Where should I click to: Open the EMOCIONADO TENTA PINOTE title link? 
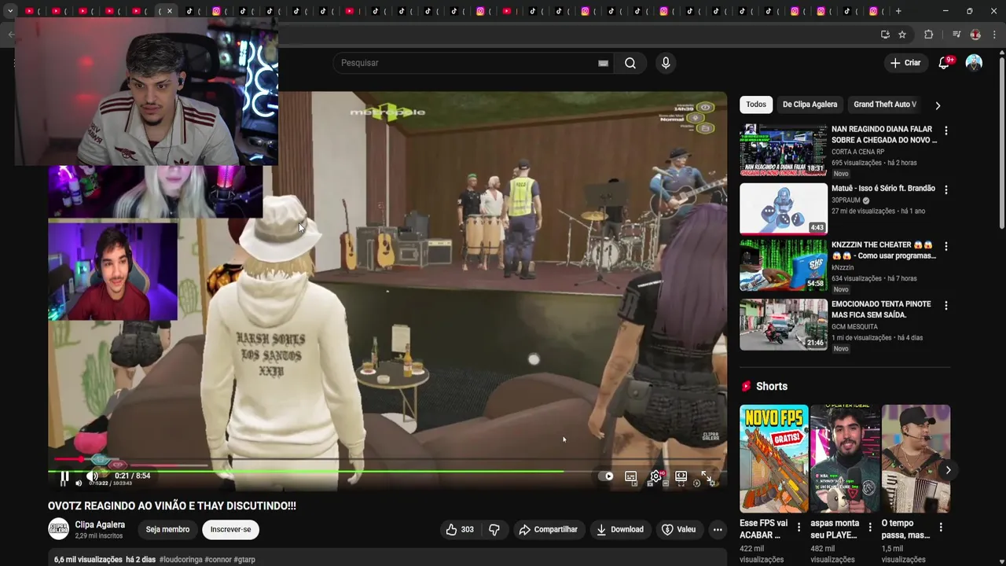[x=882, y=309]
